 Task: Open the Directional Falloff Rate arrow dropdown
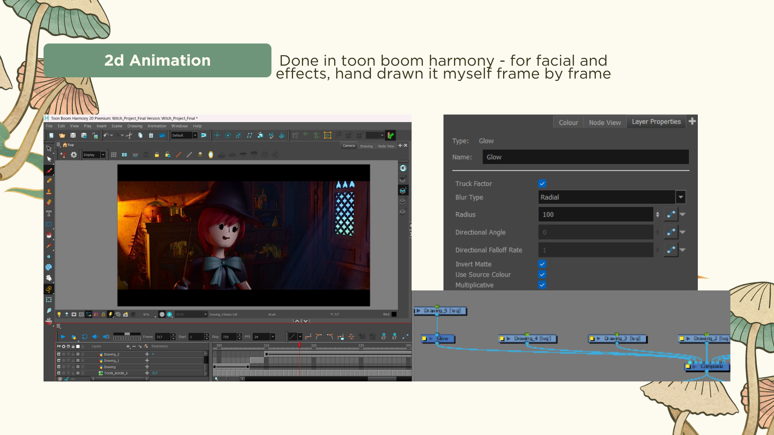click(682, 250)
